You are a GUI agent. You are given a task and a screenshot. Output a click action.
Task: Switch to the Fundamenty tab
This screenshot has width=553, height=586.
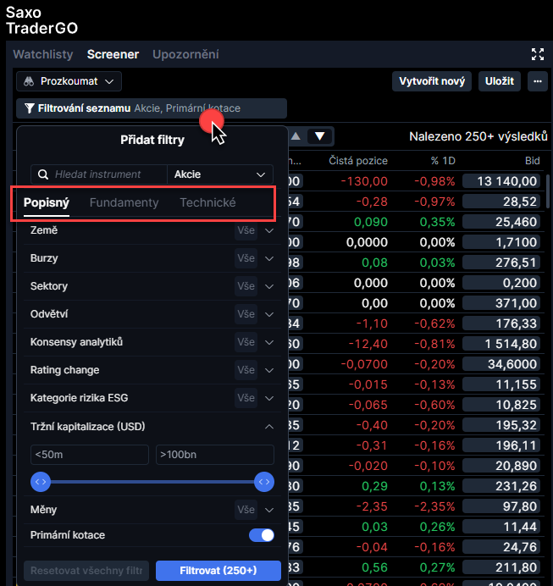point(124,202)
